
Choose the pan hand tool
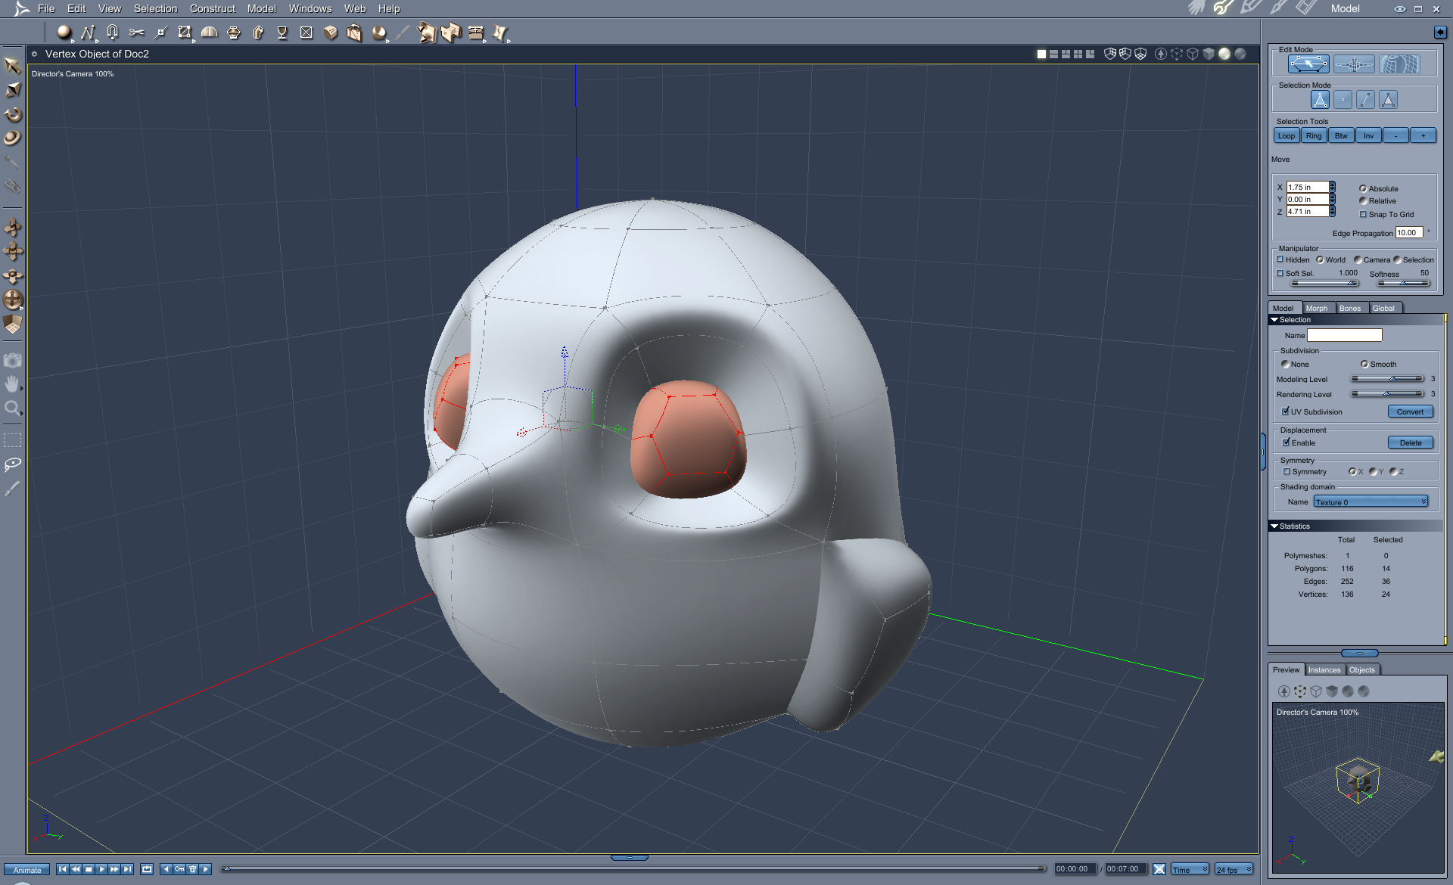click(x=12, y=384)
